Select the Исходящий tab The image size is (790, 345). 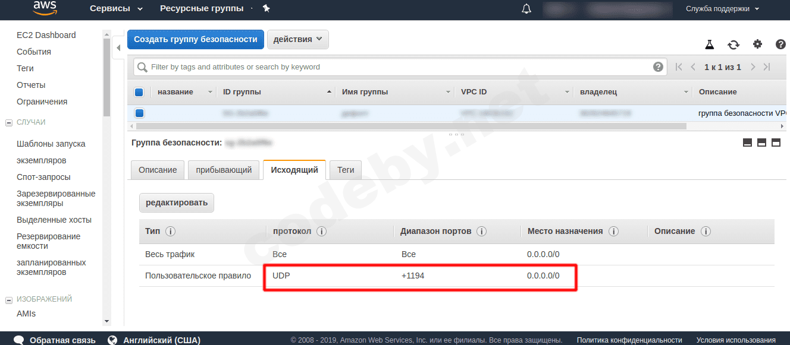click(294, 170)
